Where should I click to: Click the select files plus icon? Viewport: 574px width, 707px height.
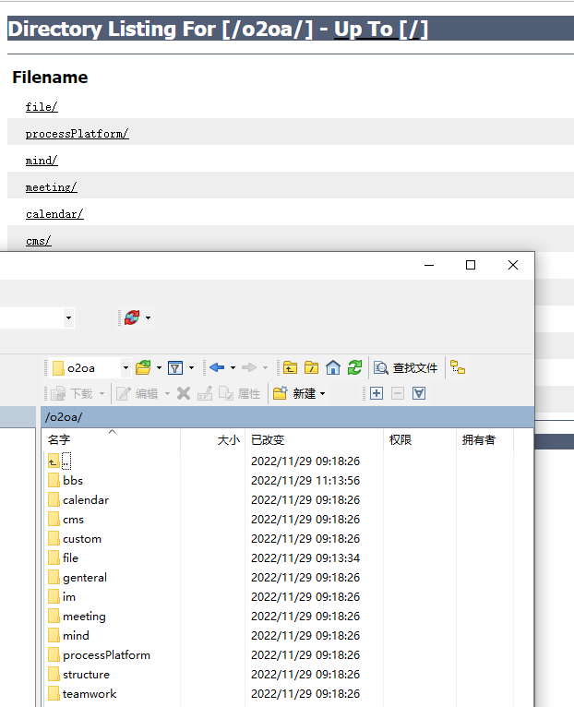click(x=377, y=393)
